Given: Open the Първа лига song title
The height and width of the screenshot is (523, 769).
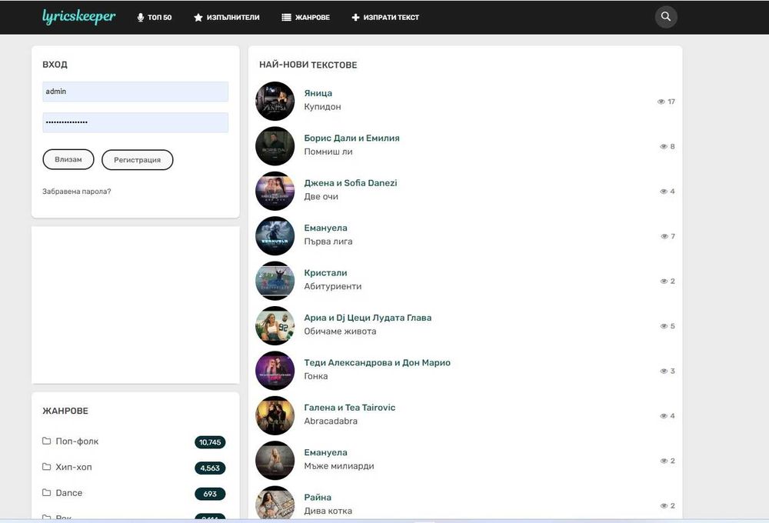Looking at the screenshot, I should pyautogui.click(x=328, y=242).
